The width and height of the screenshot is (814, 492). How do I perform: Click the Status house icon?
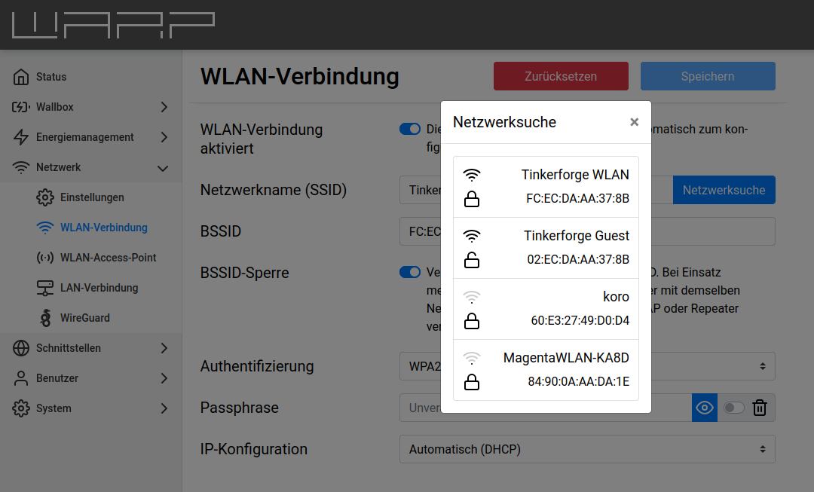pos(21,77)
